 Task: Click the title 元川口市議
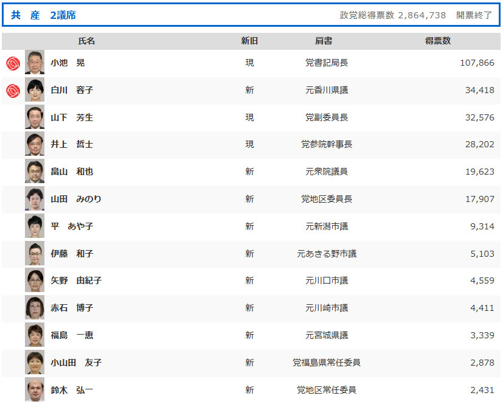[x=327, y=280]
